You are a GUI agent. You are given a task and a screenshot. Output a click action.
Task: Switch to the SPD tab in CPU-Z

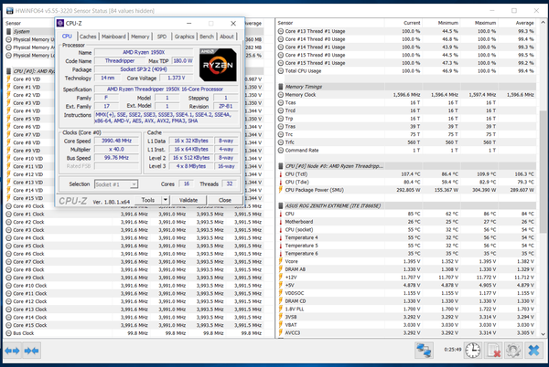click(162, 37)
